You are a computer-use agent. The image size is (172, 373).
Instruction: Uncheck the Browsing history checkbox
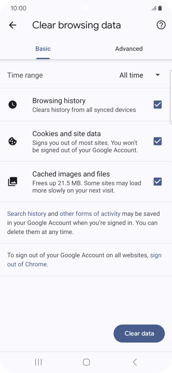157,105
